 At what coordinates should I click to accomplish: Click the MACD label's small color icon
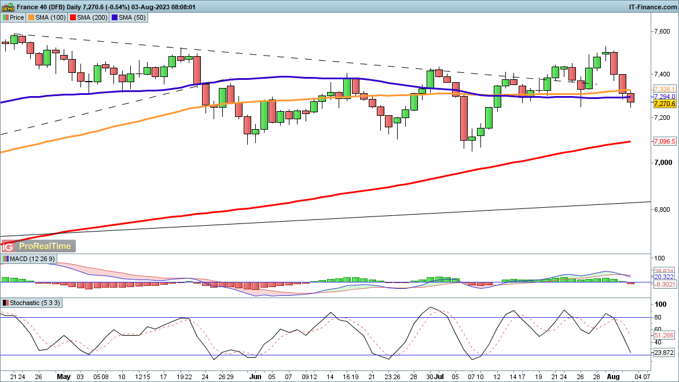pyautogui.click(x=6, y=259)
